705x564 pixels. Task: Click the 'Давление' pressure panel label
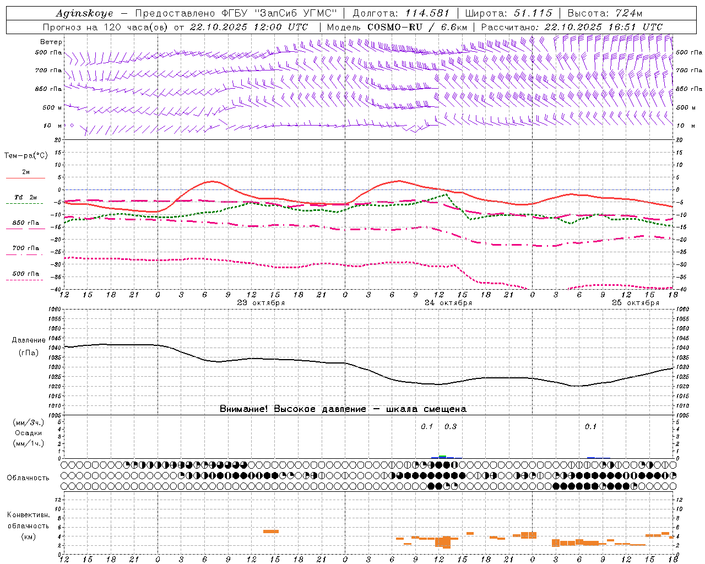coord(28,340)
